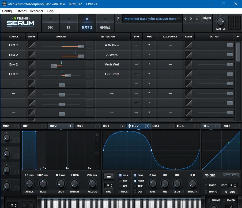Open the Recorder menu

coord(37,11)
